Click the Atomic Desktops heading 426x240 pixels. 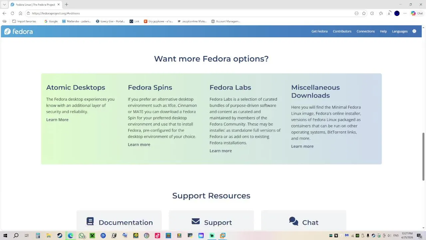pyautogui.click(x=76, y=87)
